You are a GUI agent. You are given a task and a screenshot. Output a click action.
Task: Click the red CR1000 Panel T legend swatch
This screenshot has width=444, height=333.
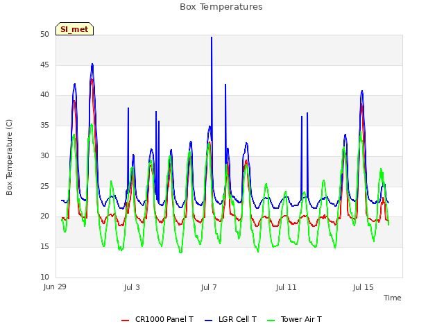tap(125, 321)
